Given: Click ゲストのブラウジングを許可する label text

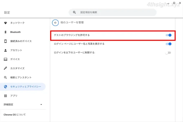Looking at the screenshot, I should tap(72, 35).
